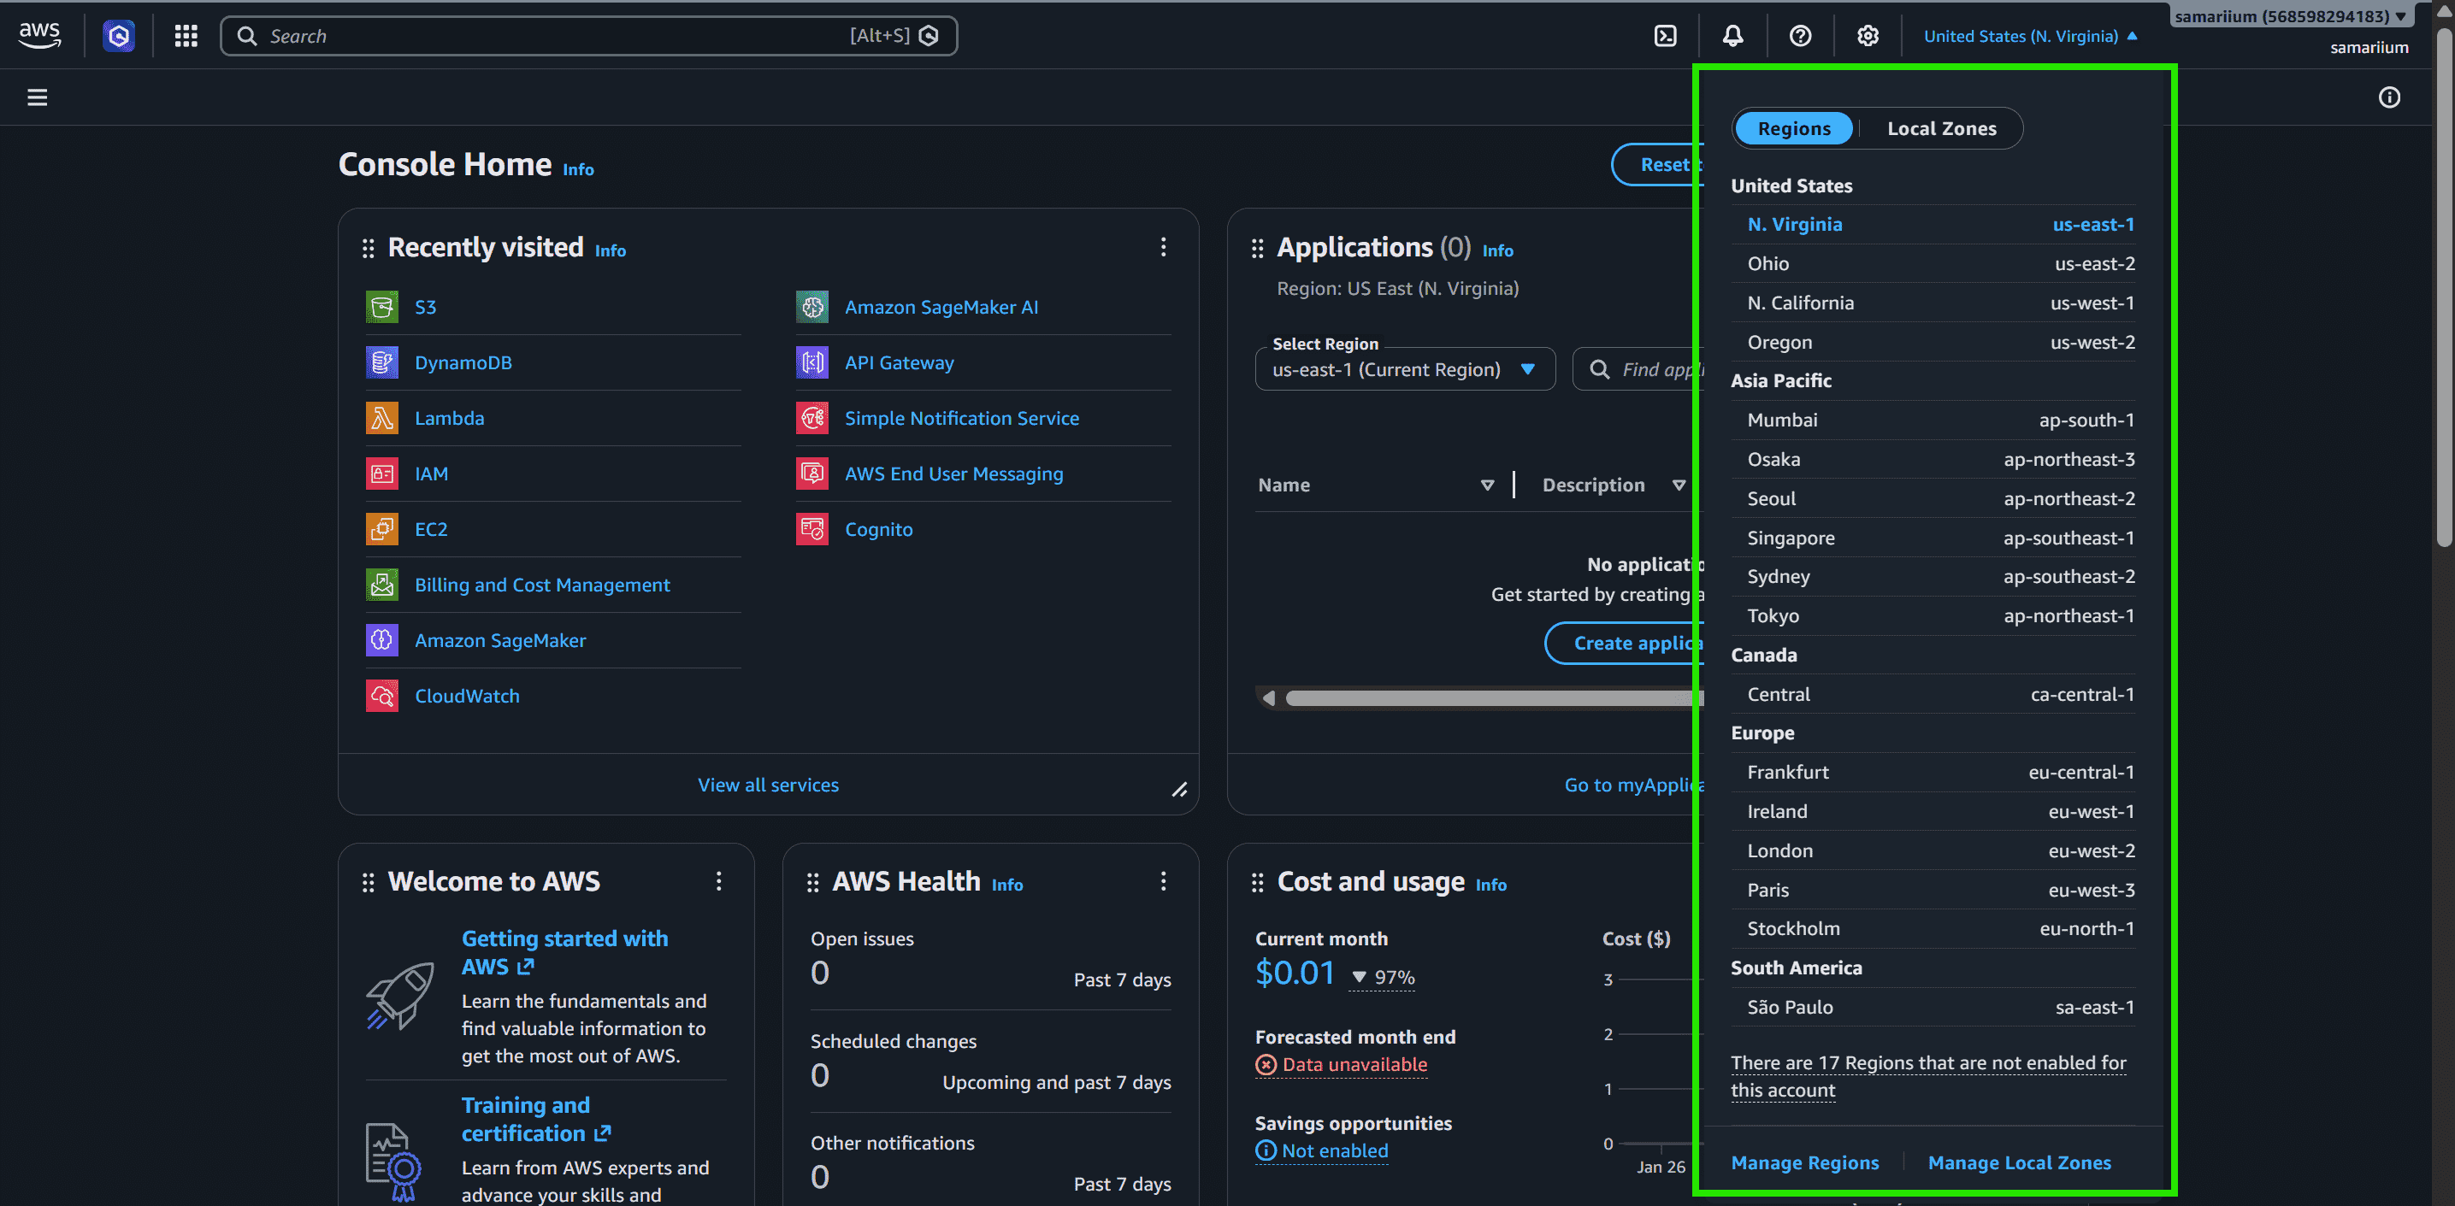The image size is (2455, 1206).
Task: Click the CloudWatch service icon
Action: point(382,696)
